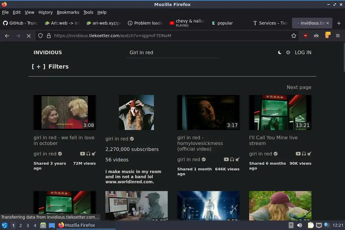Go to Next page of results
This screenshot has width=345, height=230.
tap(299, 87)
